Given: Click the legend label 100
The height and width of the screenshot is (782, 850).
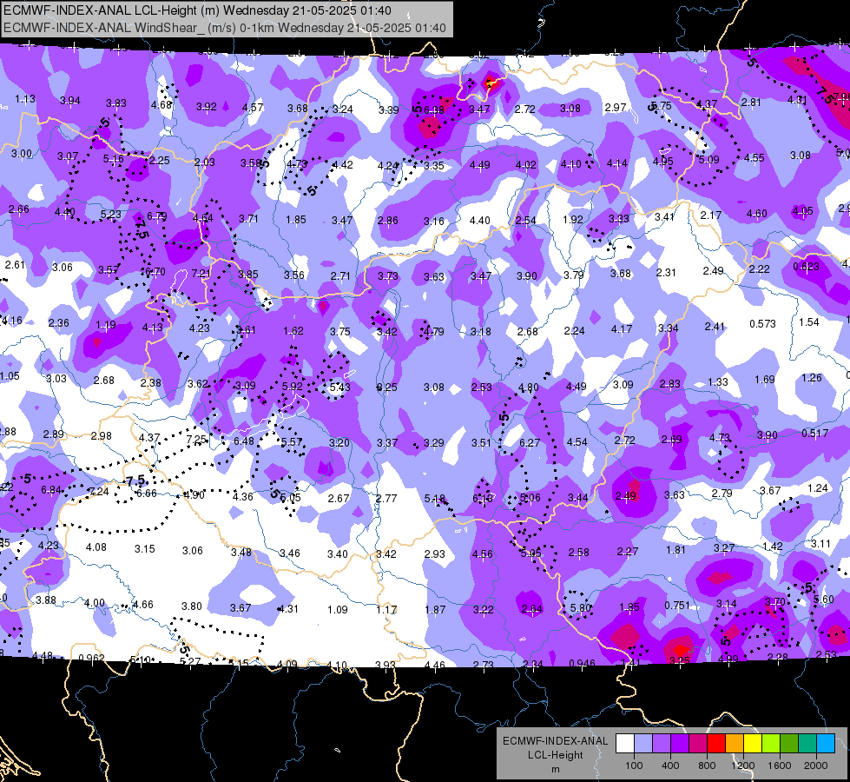Looking at the screenshot, I should click(634, 765).
